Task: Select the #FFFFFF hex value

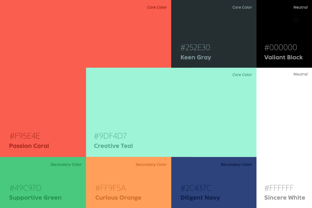Action: click(279, 188)
